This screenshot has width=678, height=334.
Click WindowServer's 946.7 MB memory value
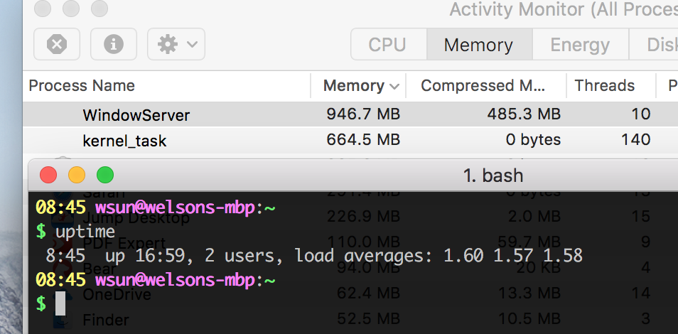pyautogui.click(x=363, y=114)
